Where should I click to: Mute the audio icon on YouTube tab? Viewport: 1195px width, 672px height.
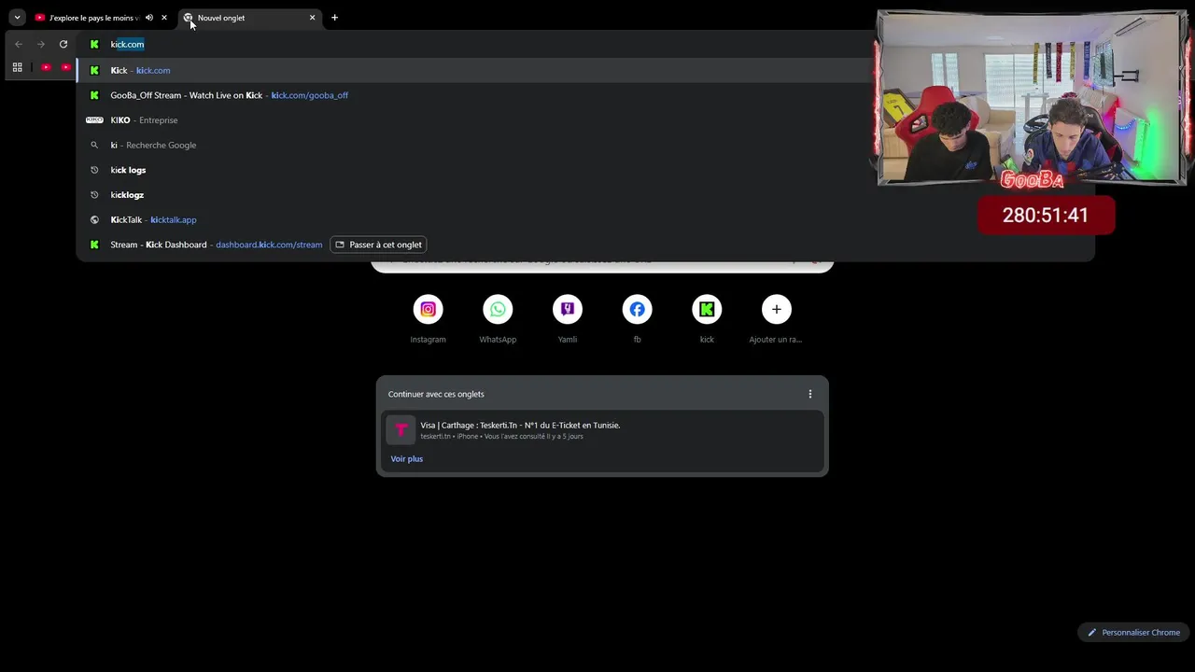coord(149,18)
